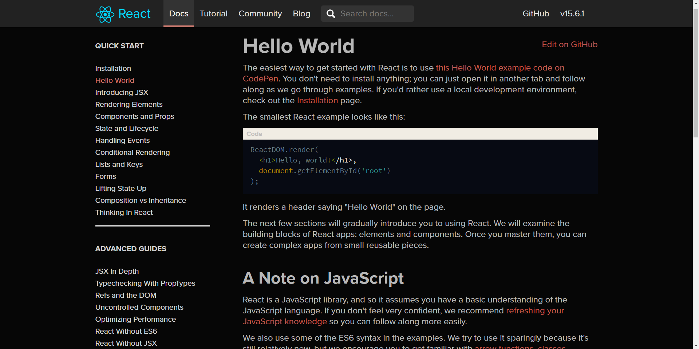699x349 pixels.
Task: Click the scrollbar up arrow
Action: [x=696, y=3]
